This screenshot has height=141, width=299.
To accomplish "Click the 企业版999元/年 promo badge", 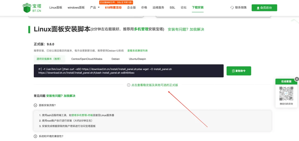I will pos(116,2).
